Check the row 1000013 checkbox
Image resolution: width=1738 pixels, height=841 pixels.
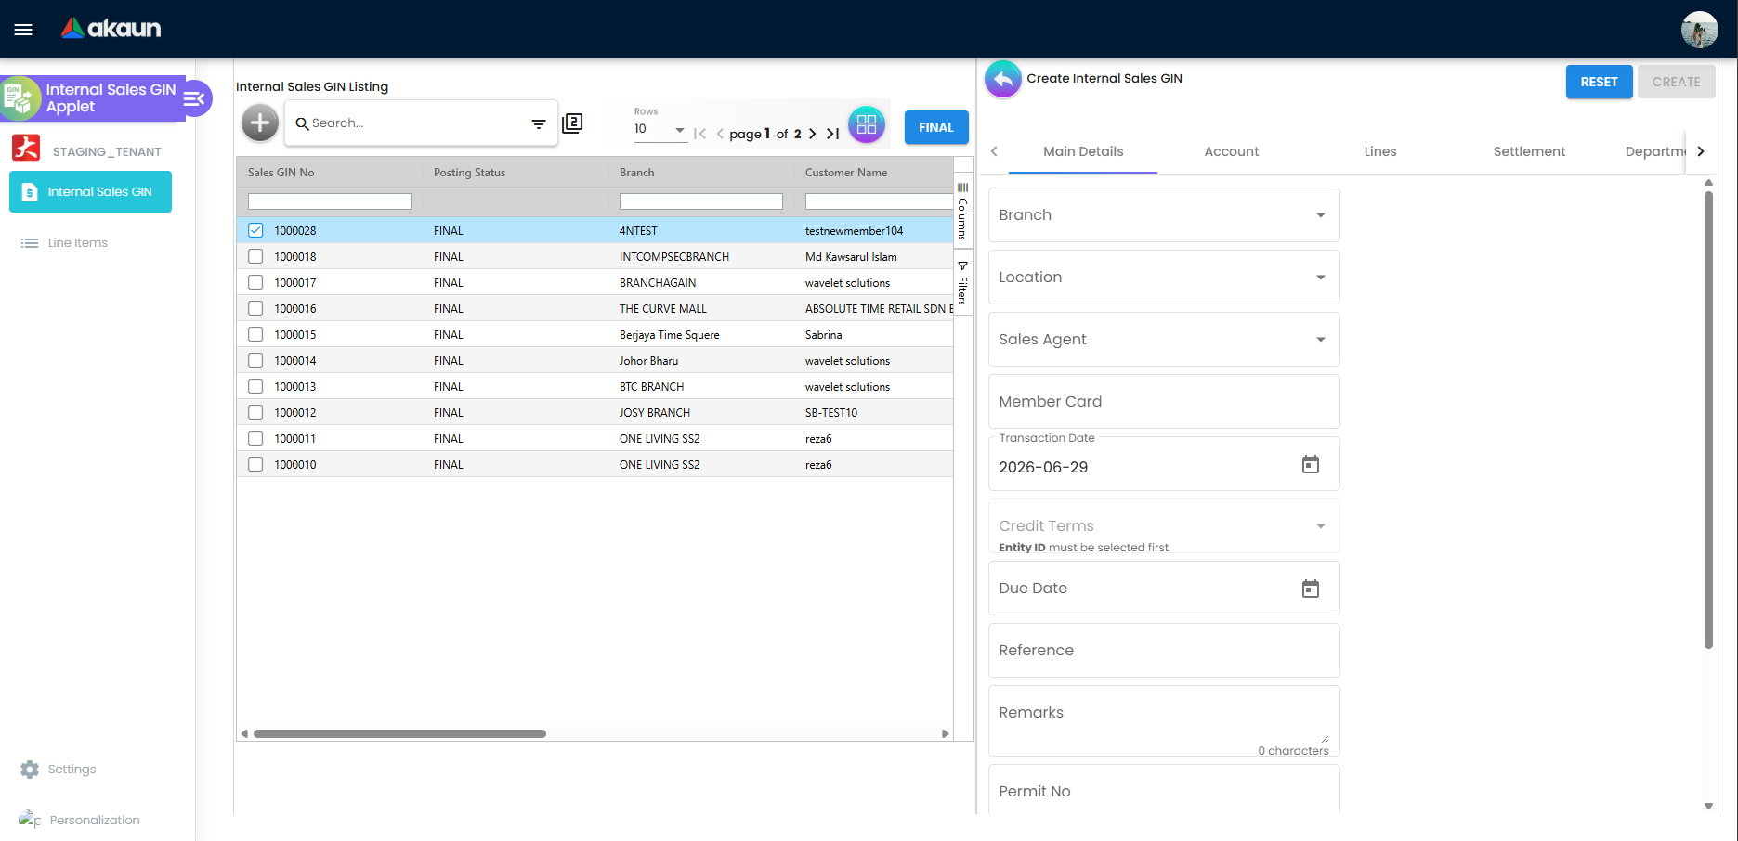(255, 386)
